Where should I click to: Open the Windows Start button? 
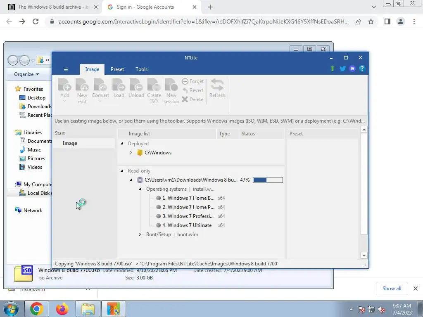(x=11, y=309)
